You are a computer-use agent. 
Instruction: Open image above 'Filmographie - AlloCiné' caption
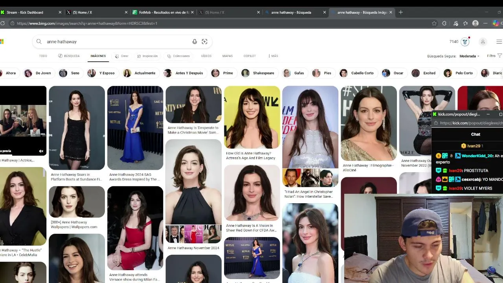tap(369, 123)
